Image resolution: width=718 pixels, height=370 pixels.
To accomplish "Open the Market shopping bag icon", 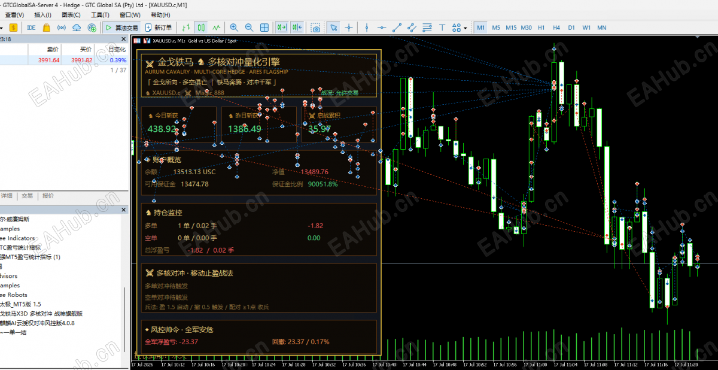I will [46, 28].
